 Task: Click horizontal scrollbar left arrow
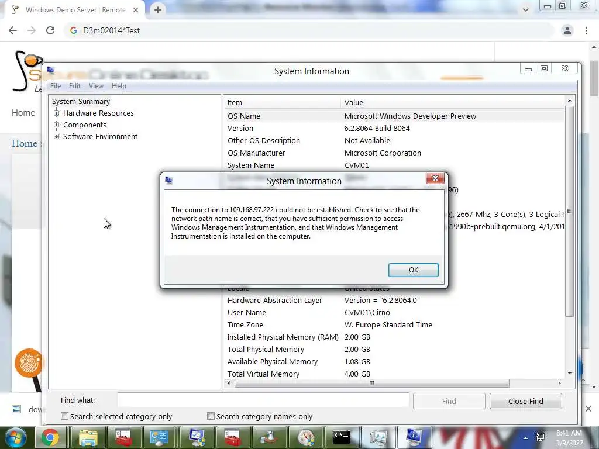click(229, 383)
